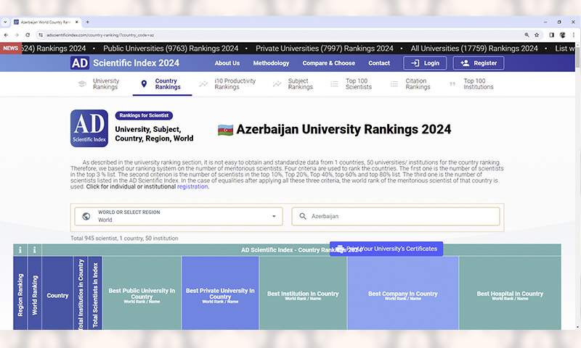The width and height of the screenshot is (581, 348).
Task: Click Best Company In Country header
Action: [x=403, y=293]
